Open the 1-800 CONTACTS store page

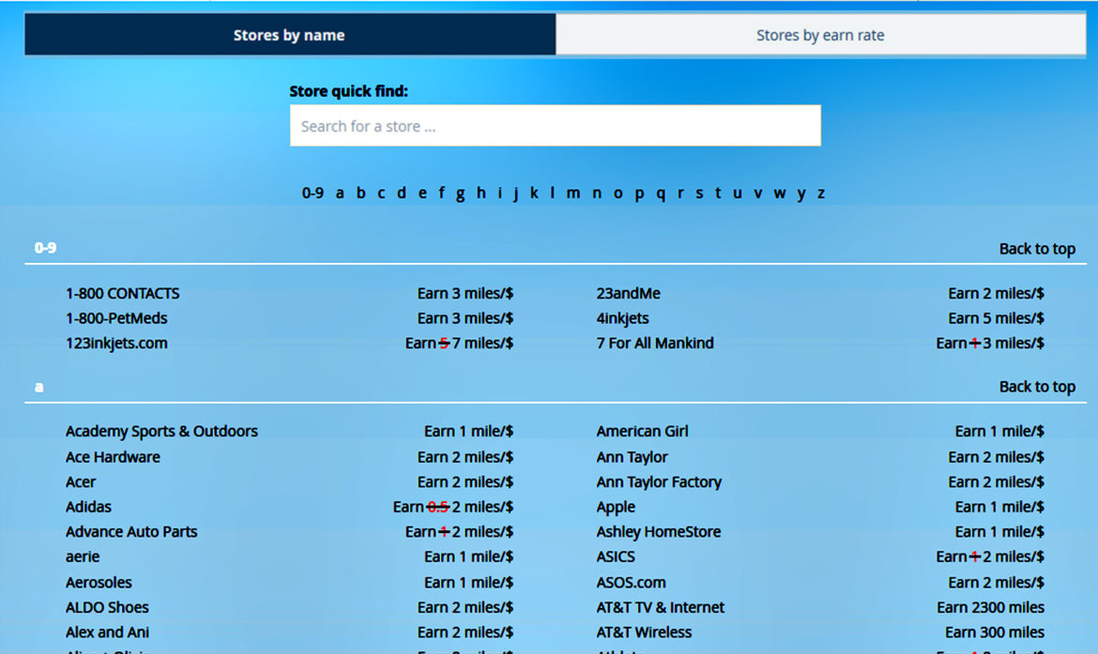[x=122, y=293]
